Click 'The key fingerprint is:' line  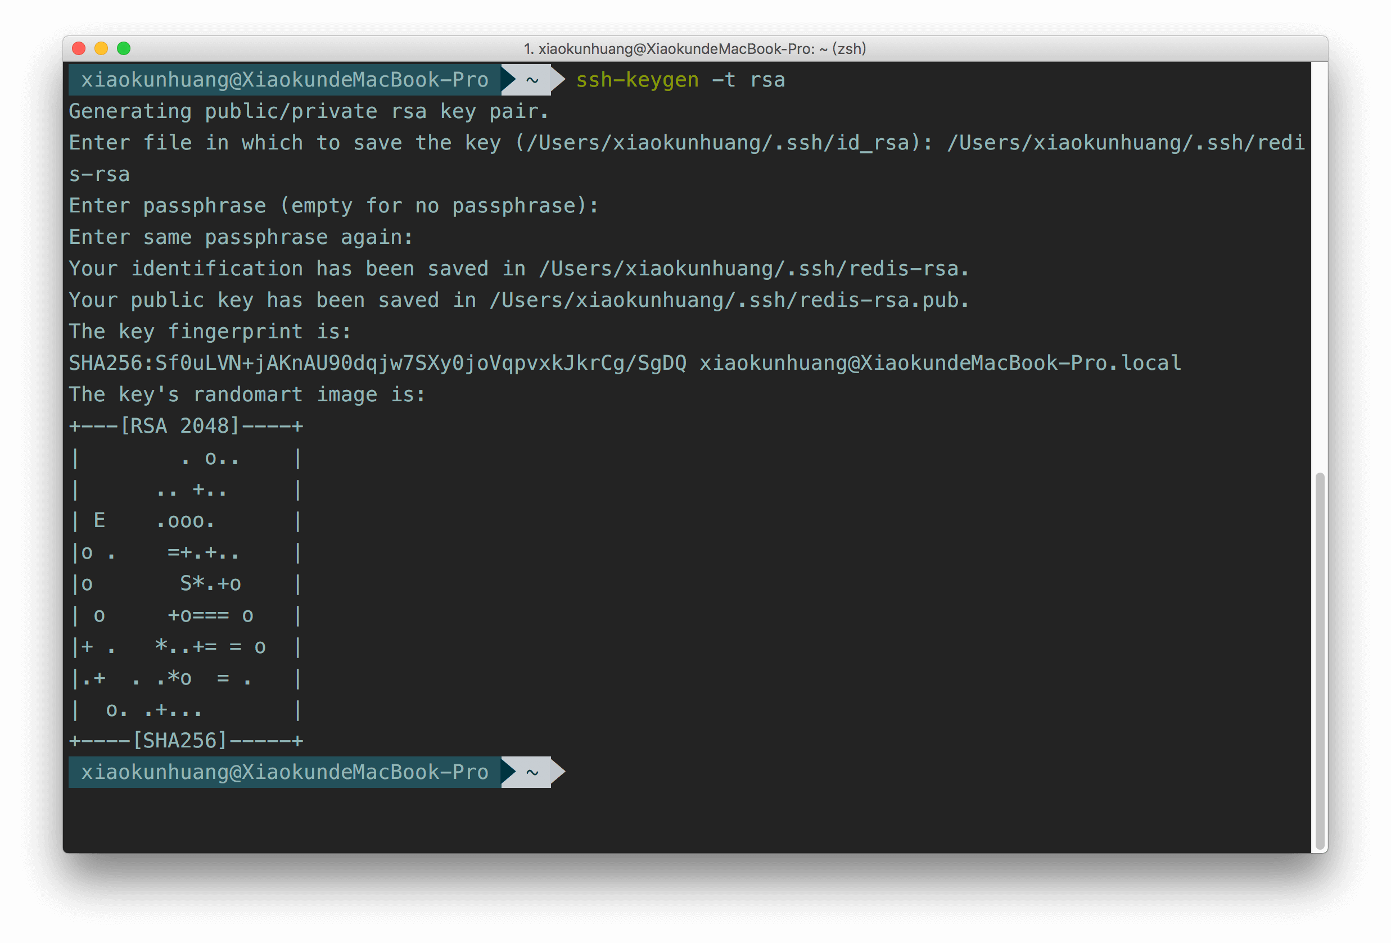[210, 332]
